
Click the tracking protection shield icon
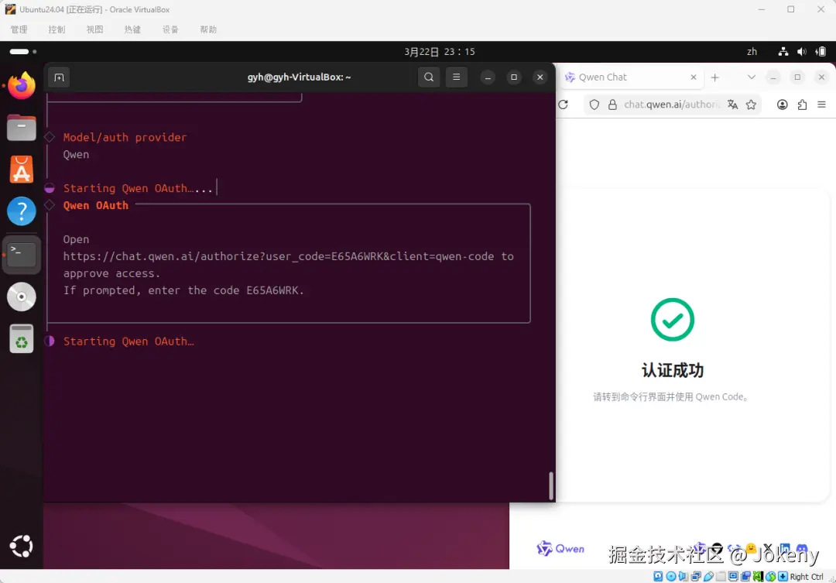click(x=594, y=105)
